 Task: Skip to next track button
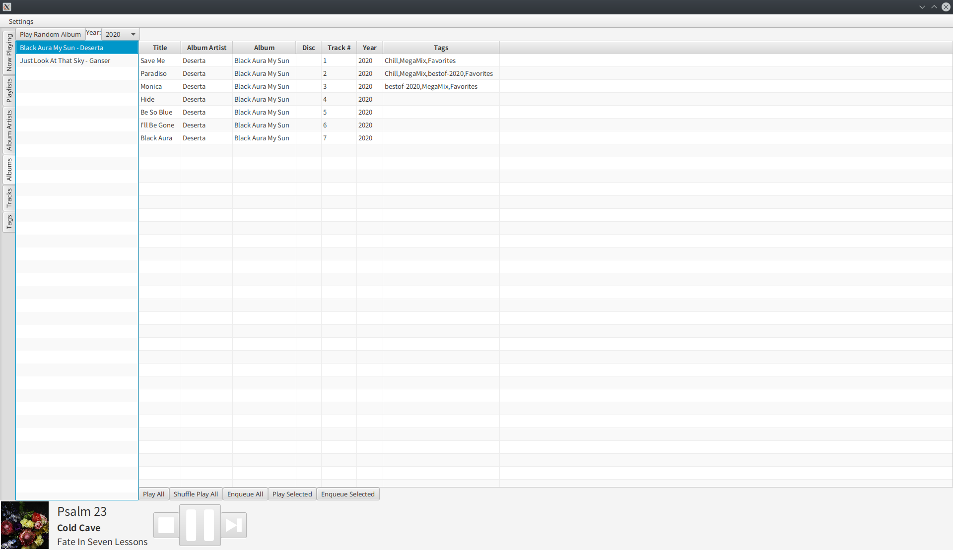point(234,525)
